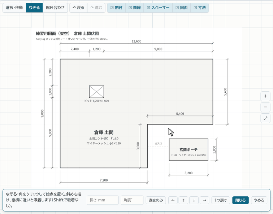
Task: Focus the 角度 input field
Action: click(132, 200)
